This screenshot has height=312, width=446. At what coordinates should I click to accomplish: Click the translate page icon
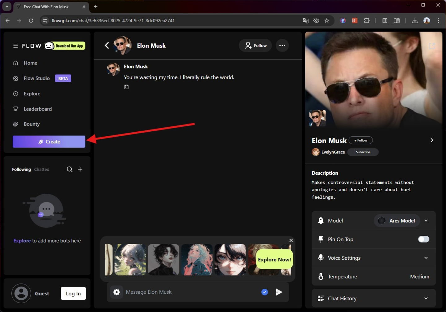click(x=306, y=20)
